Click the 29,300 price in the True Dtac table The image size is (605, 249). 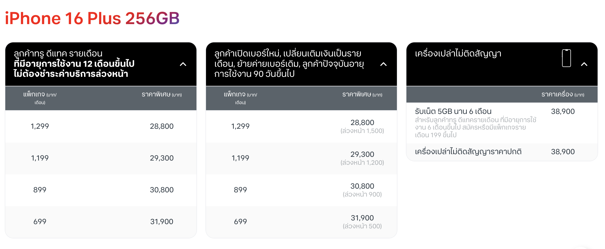(x=161, y=158)
